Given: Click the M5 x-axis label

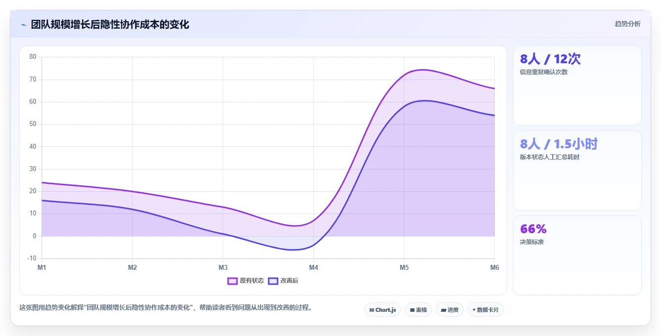Looking at the screenshot, I should click(404, 267).
